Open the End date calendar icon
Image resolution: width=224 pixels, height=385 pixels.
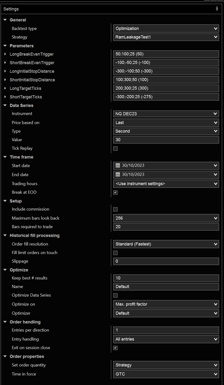pos(117,175)
